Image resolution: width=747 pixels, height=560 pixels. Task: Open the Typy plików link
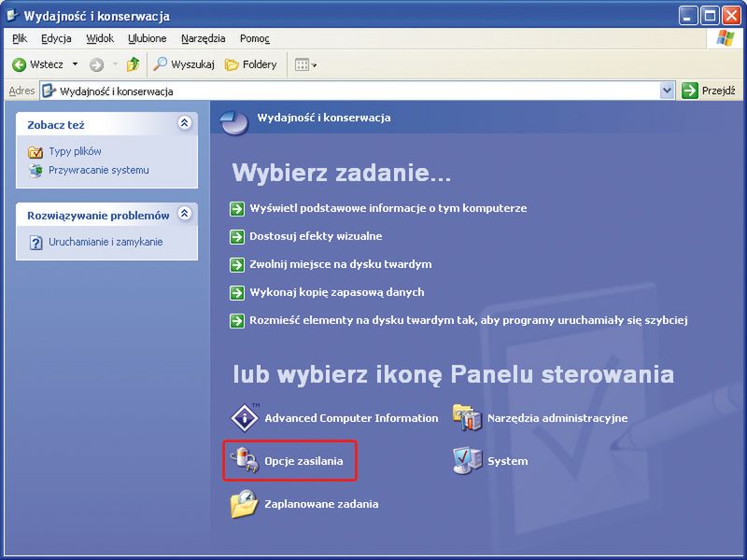click(x=75, y=151)
